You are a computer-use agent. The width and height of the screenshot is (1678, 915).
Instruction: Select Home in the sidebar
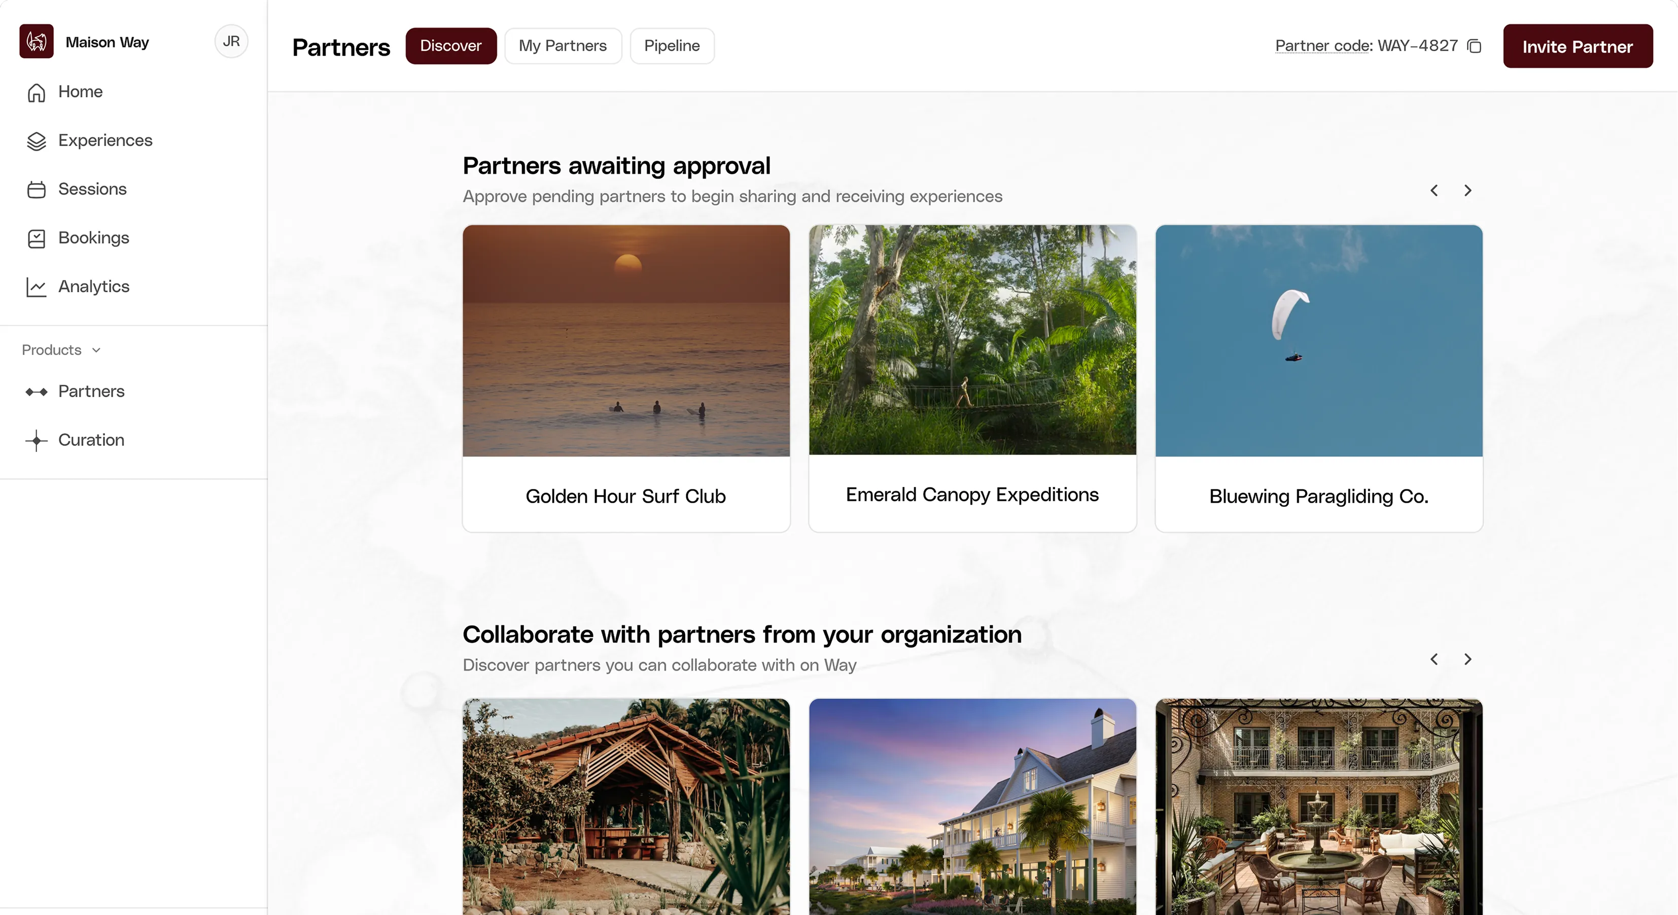(x=80, y=92)
